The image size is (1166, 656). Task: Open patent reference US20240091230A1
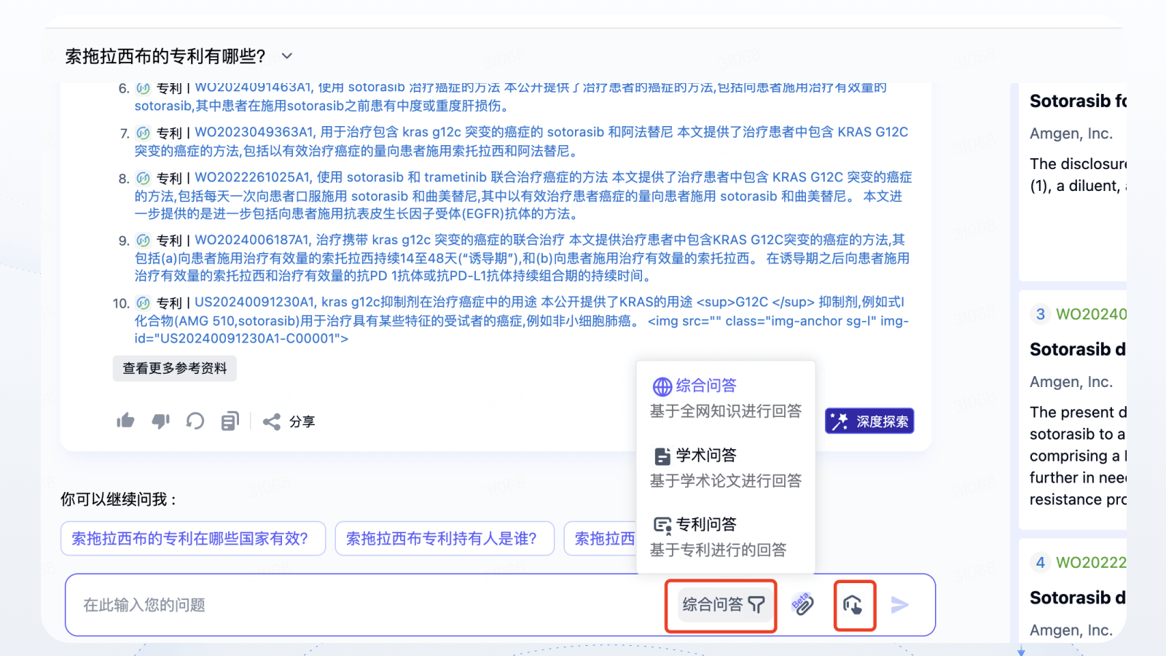click(254, 302)
